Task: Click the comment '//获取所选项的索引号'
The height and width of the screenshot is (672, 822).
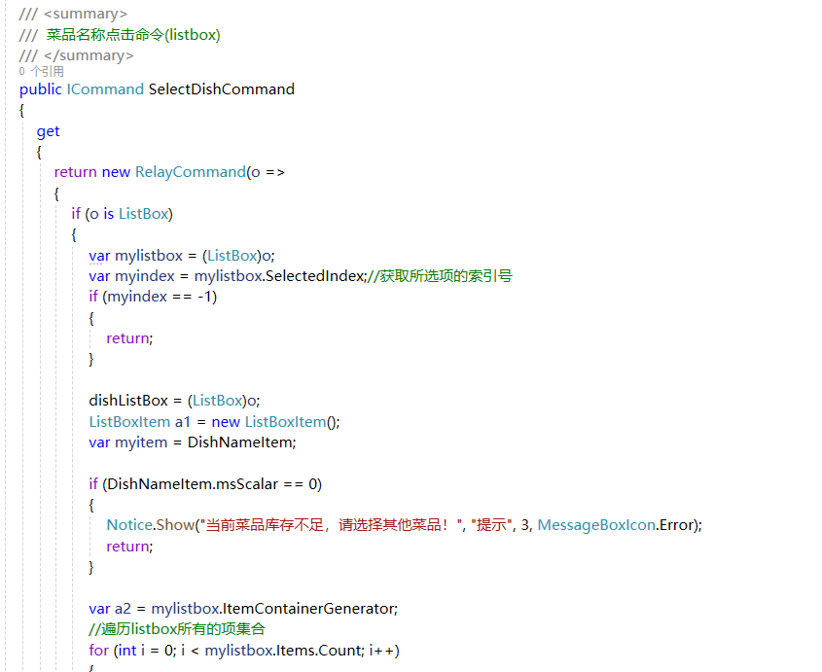Action: [x=440, y=276]
